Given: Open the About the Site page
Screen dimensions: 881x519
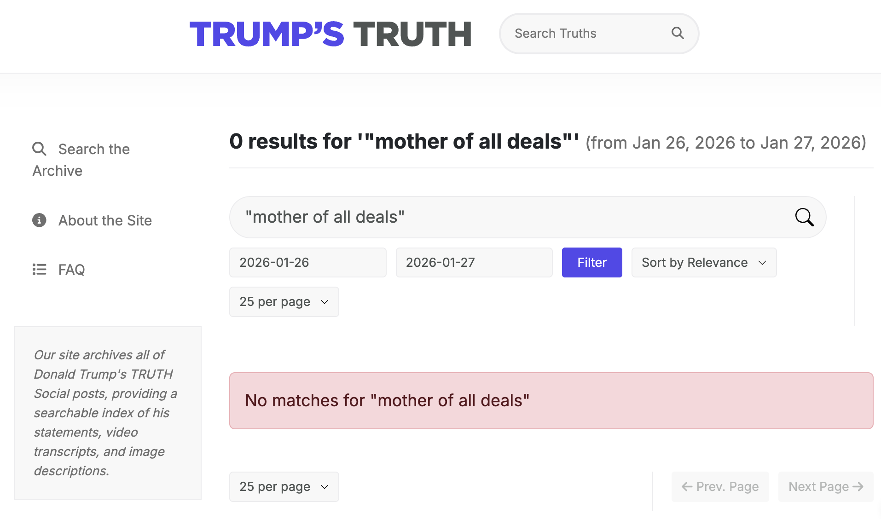Looking at the screenshot, I should [105, 221].
